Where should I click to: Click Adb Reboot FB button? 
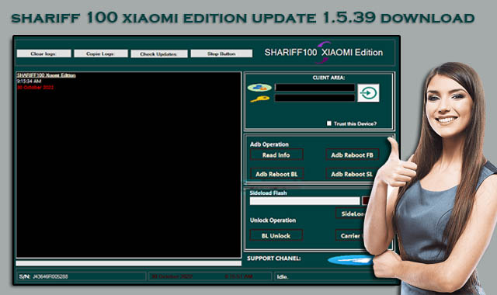tap(352, 155)
